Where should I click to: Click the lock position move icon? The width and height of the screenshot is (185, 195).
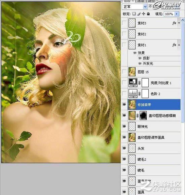coord(144,14)
